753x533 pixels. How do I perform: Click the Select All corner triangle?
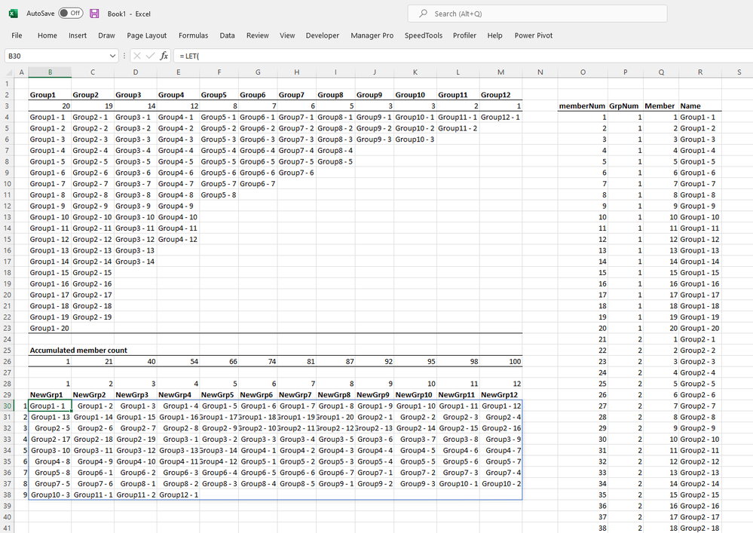point(9,72)
